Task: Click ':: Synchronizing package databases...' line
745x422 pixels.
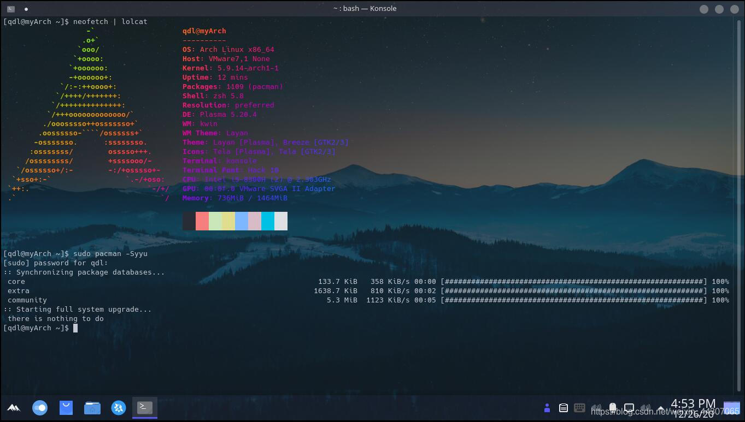Action: coord(84,272)
